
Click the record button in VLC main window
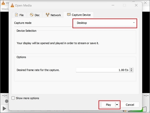click(6, 101)
